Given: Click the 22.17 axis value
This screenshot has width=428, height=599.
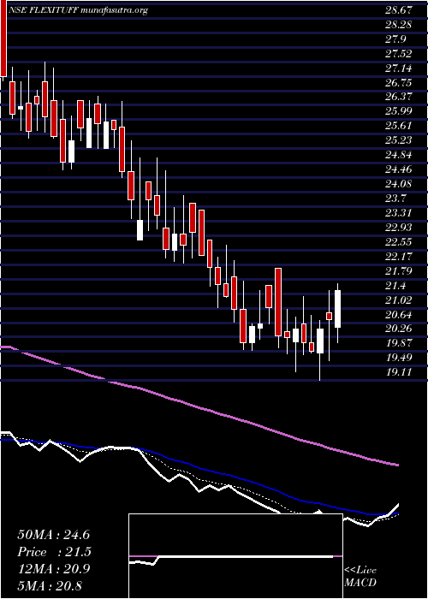Looking at the screenshot, I should tap(399, 257).
